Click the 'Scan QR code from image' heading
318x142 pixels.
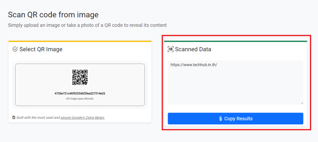coord(53,15)
